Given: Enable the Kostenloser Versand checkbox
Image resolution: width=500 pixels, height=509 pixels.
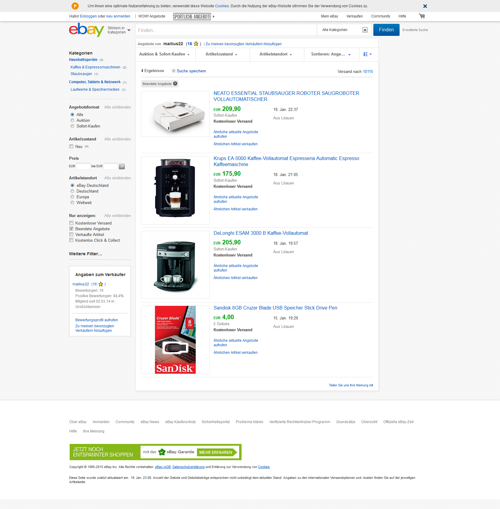Looking at the screenshot, I should (x=71, y=223).
